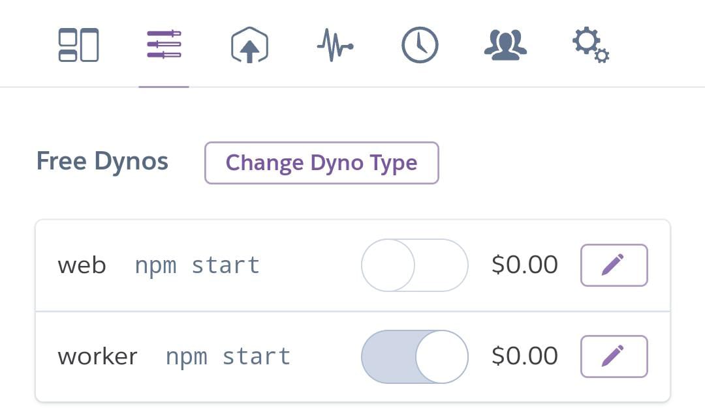Click the white knob on the worker switch
Screen dimensions: 705x408
[442, 357]
